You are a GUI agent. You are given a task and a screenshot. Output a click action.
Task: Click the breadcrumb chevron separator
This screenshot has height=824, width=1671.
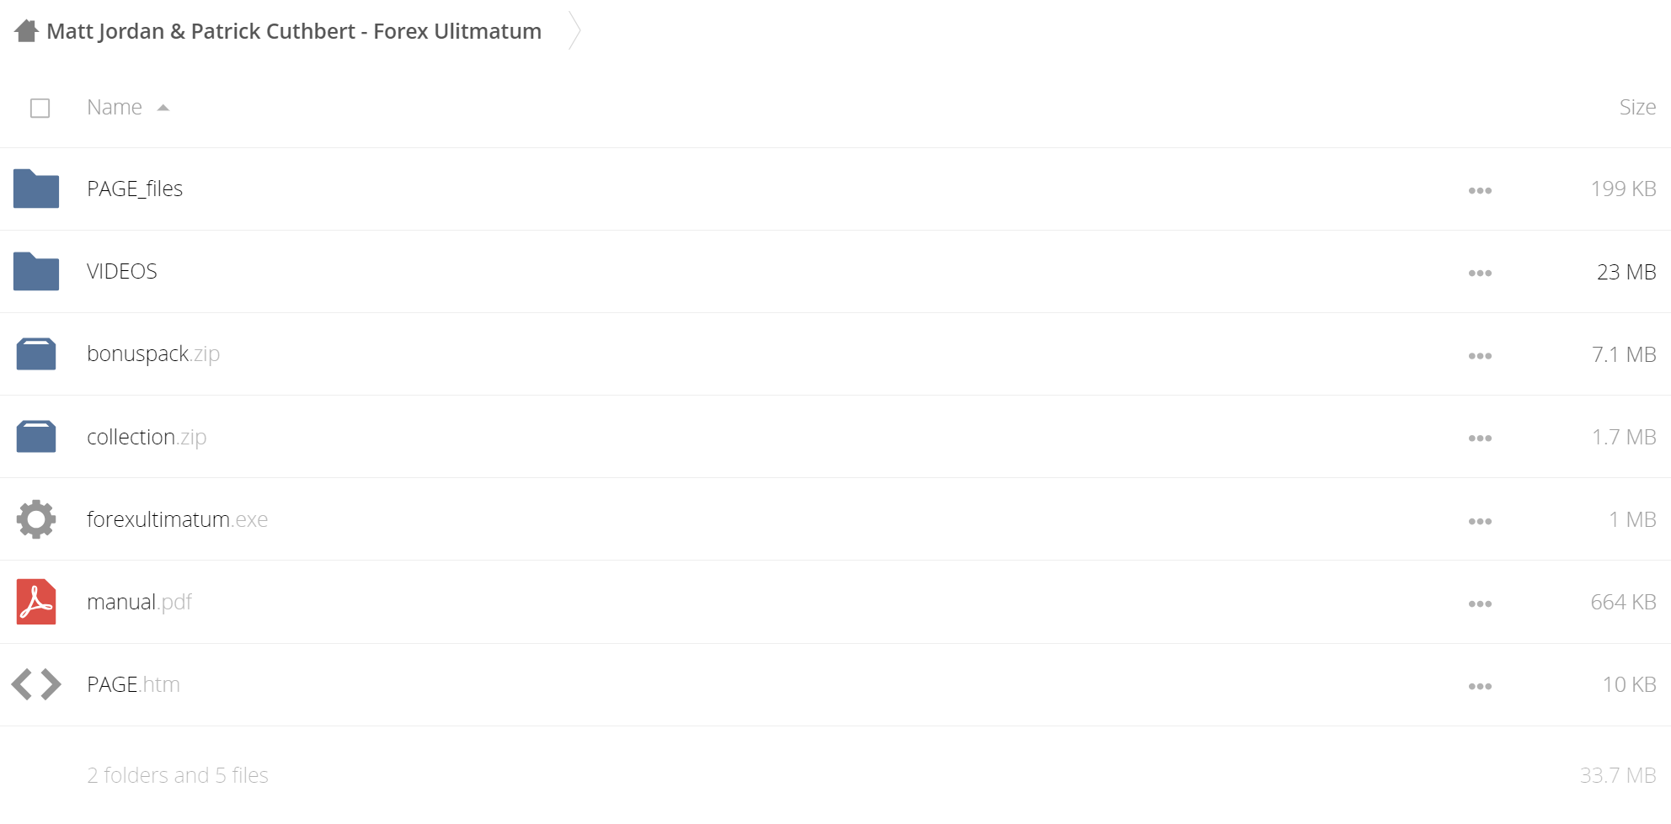click(574, 31)
